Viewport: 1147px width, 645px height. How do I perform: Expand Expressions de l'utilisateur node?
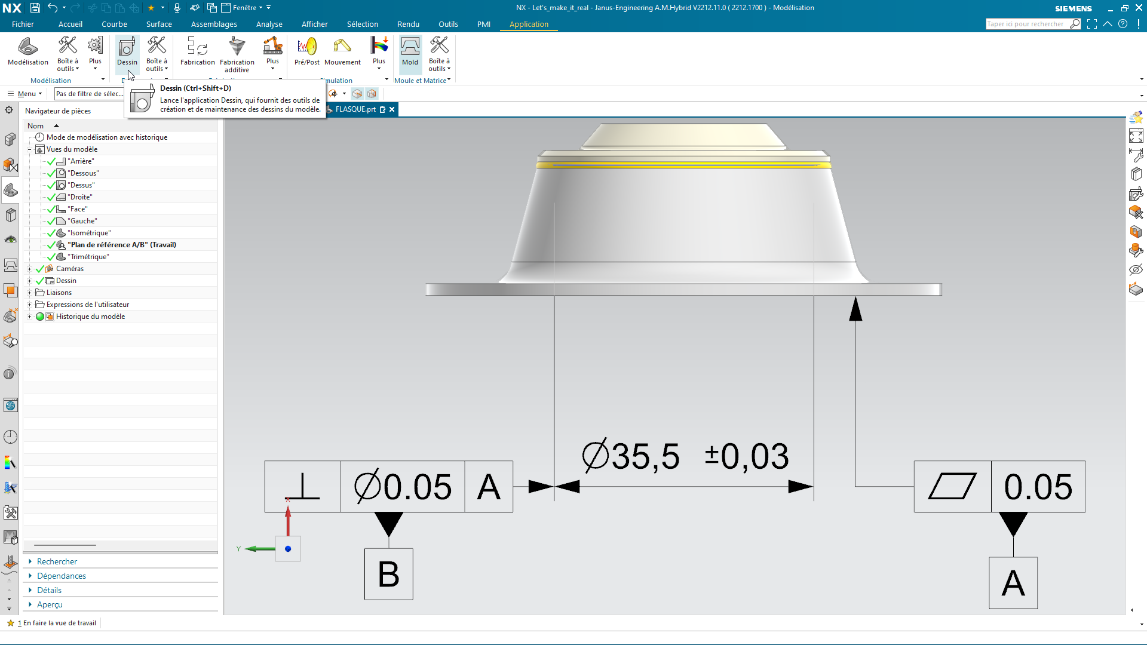29,305
